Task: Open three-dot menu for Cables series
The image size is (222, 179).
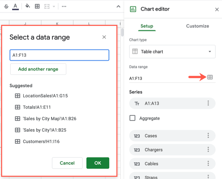Action: (208, 163)
